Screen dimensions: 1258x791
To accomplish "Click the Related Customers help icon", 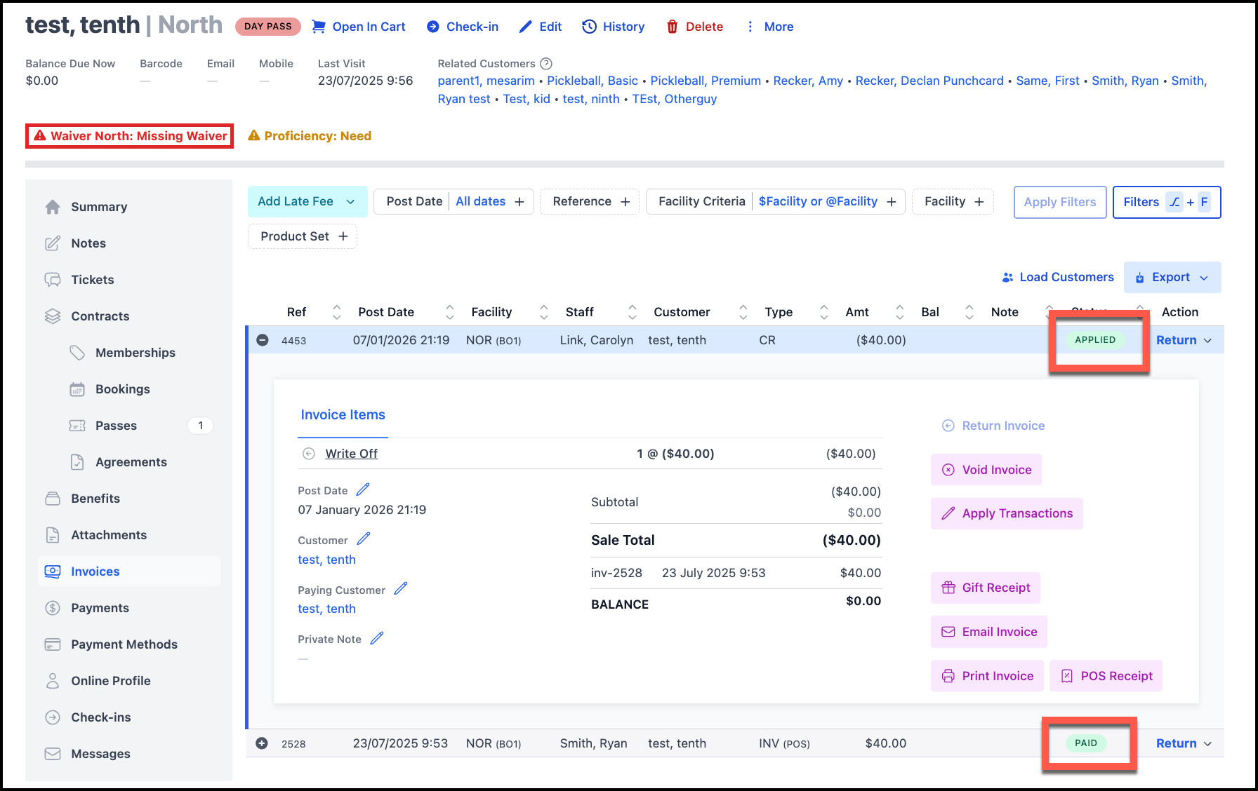I will point(546,64).
